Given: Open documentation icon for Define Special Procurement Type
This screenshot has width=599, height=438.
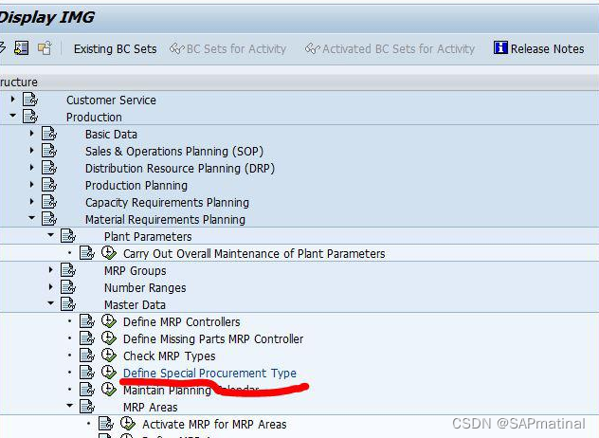Looking at the screenshot, I should (x=87, y=372).
